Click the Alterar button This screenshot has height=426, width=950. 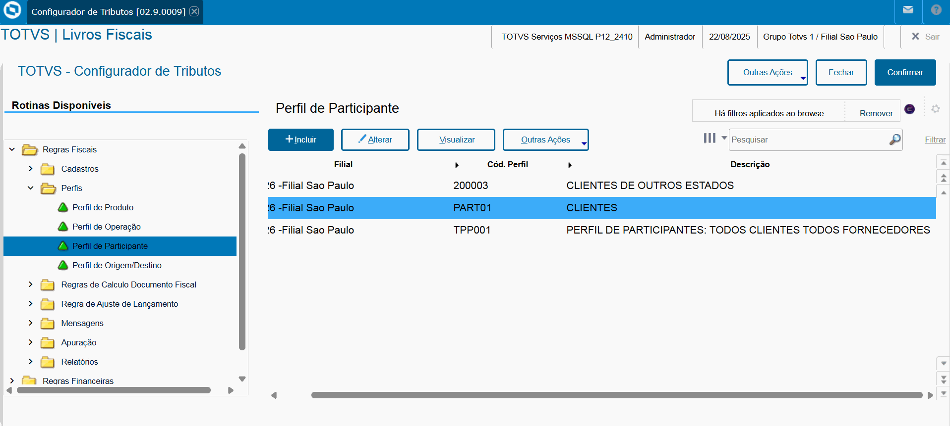click(375, 140)
